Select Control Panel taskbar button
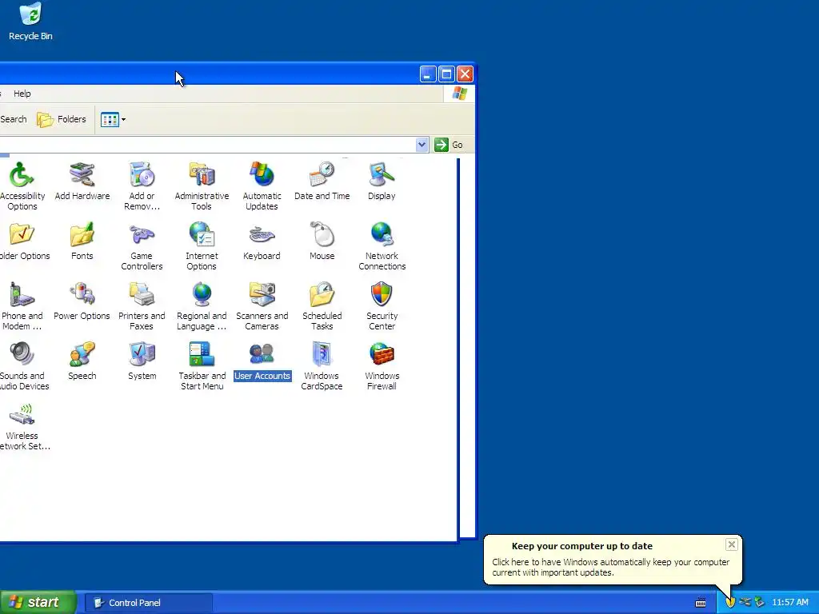The height and width of the screenshot is (614, 819). point(148,603)
